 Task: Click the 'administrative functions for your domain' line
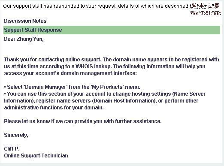[x=54, y=108]
